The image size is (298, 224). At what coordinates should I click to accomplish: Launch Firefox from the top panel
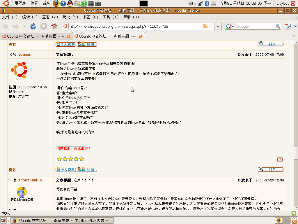(56, 3)
